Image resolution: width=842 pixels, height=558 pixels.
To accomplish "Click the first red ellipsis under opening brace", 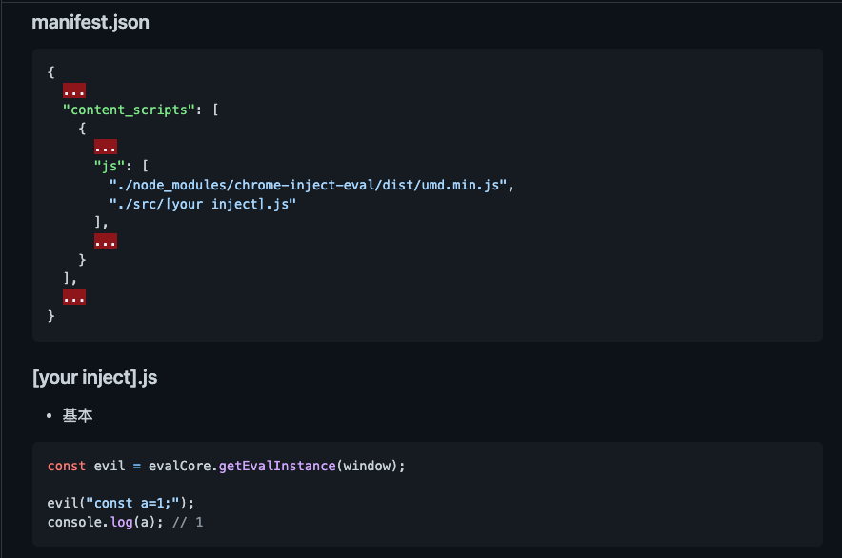I will click(x=74, y=90).
